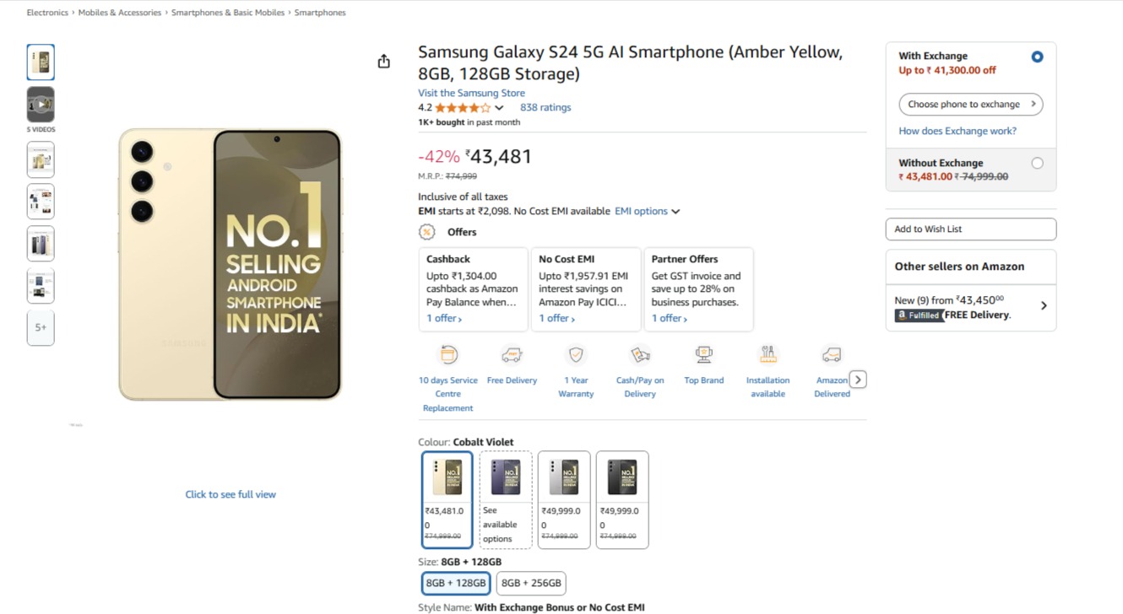Go to Mobiles & Accessories breadcrumb
The height and width of the screenshot is (614, 1123).
click(x=120, y=13)
